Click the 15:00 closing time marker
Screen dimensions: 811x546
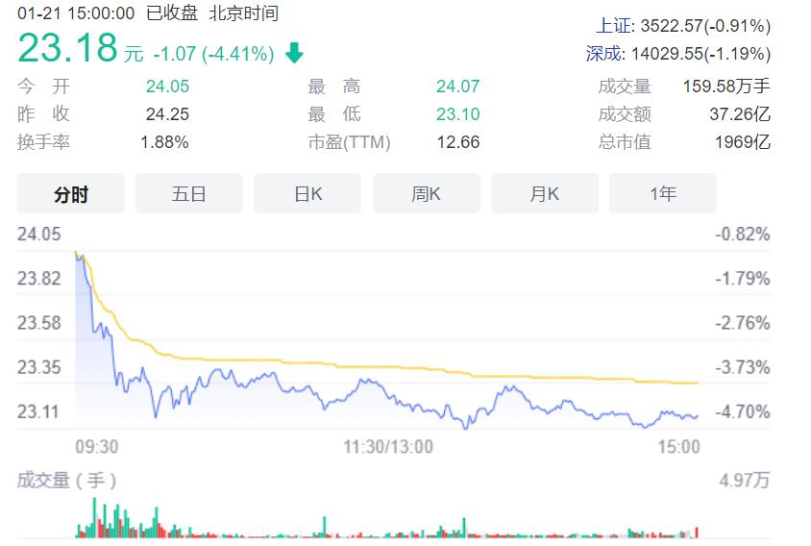point(678,446)
